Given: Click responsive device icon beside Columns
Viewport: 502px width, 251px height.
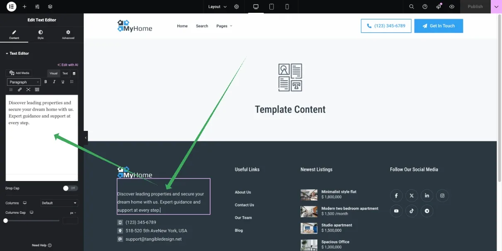Looking at the screenshot, I should [x=25, y=203].
